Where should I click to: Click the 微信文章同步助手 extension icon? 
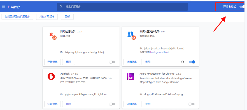(x=131, y=35)
